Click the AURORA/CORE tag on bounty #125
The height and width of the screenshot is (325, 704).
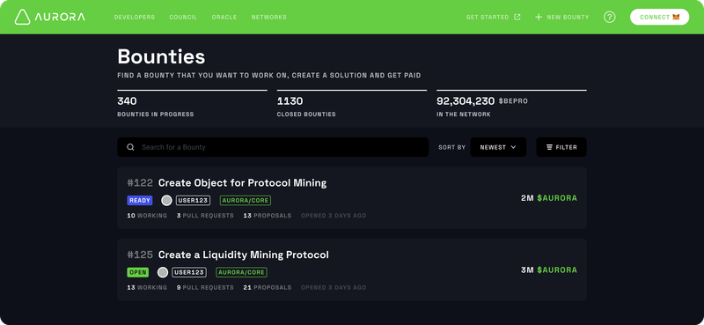pyautogui.click(x=241, y=272)
